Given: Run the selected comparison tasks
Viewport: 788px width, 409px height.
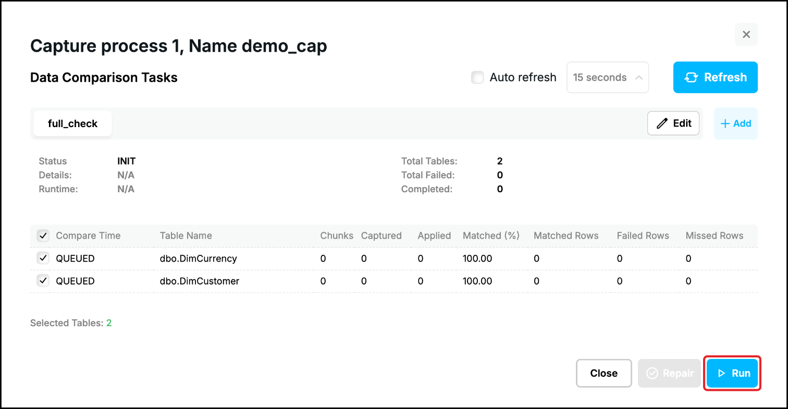Looking at the screenshot, I should [x=733, y=373].
